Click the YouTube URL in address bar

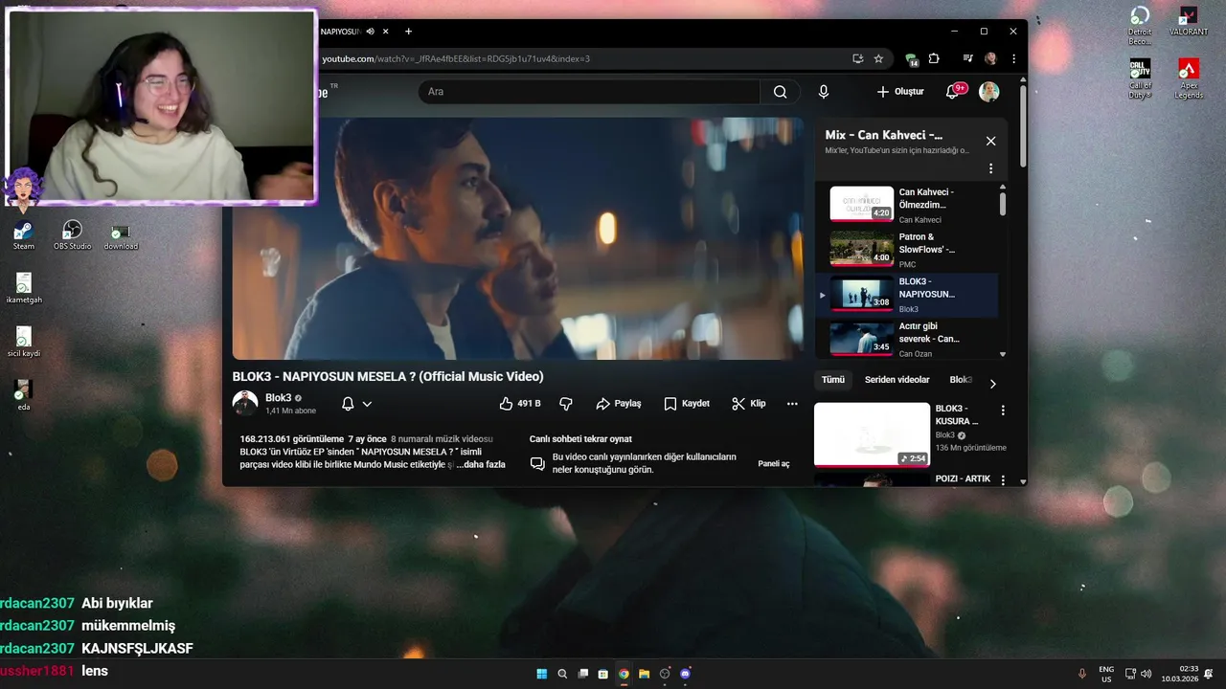[456, 58]
